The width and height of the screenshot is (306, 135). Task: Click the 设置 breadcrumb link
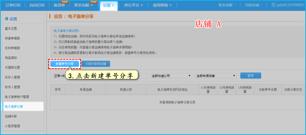coord(58,16)
